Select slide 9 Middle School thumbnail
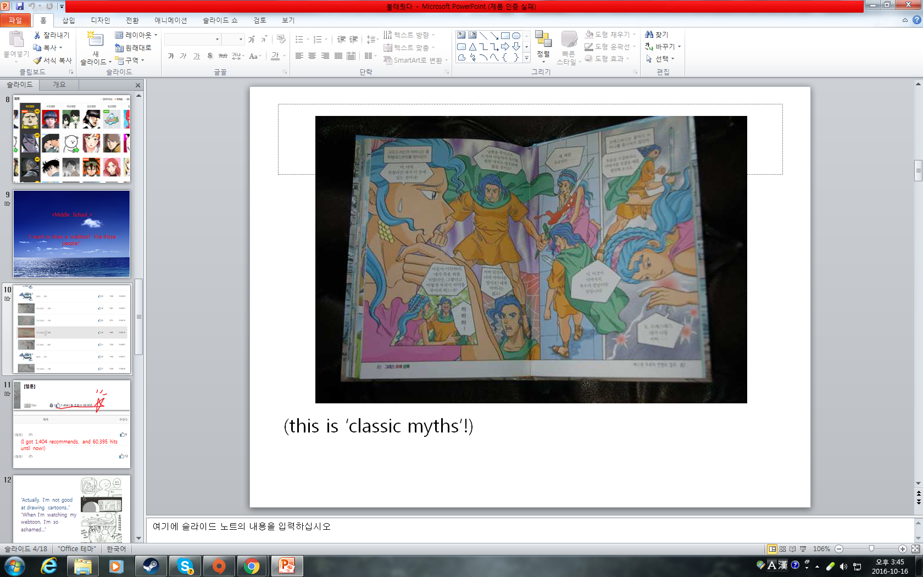 pos(71,234)
